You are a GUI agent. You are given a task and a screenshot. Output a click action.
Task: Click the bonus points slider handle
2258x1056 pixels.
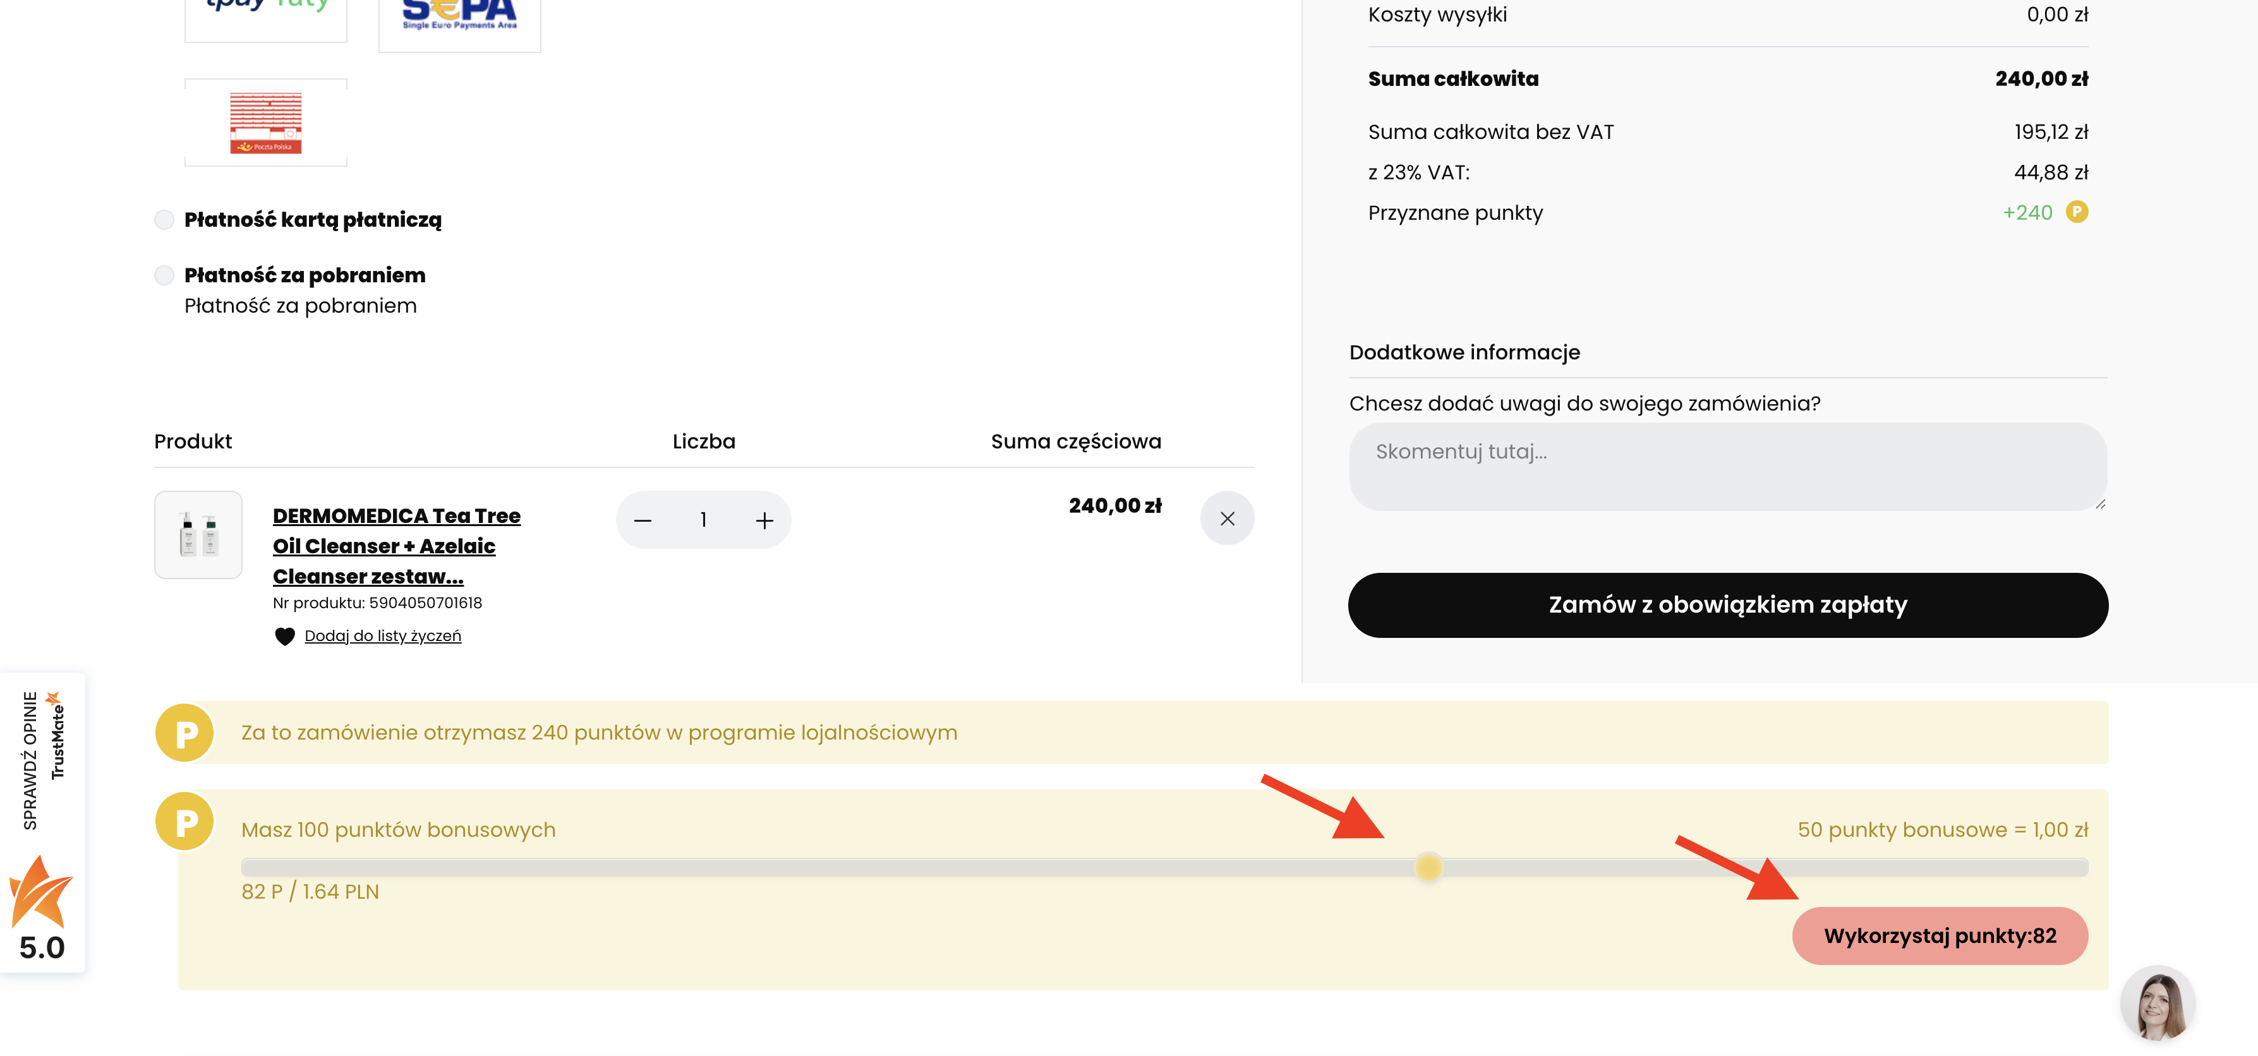pos(1428,868)
